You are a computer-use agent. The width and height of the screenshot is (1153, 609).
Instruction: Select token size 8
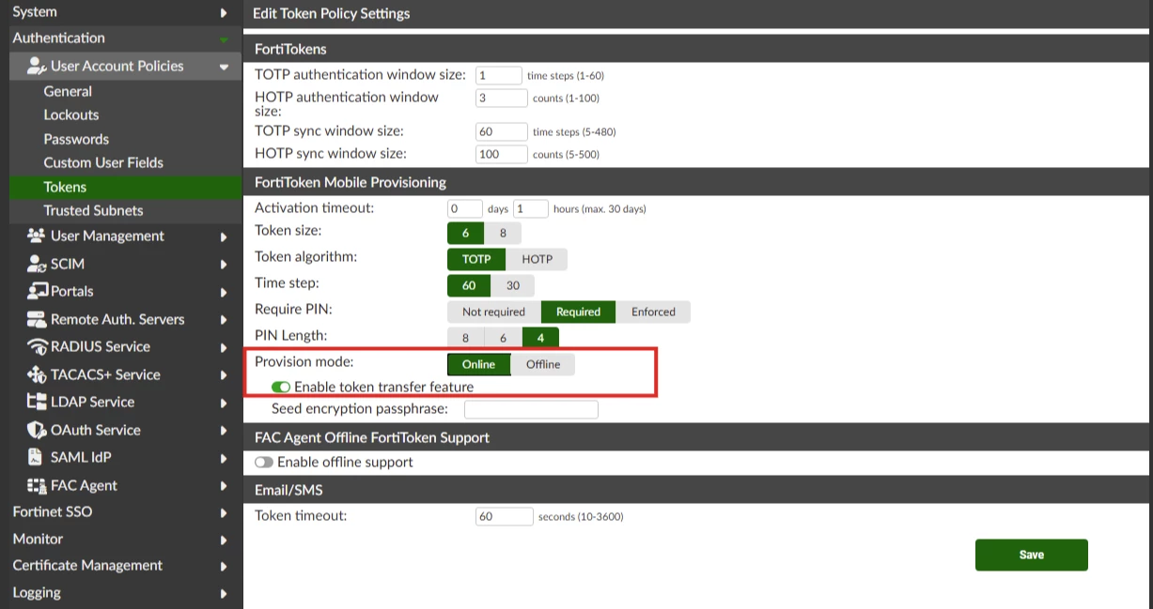point(503,233)
